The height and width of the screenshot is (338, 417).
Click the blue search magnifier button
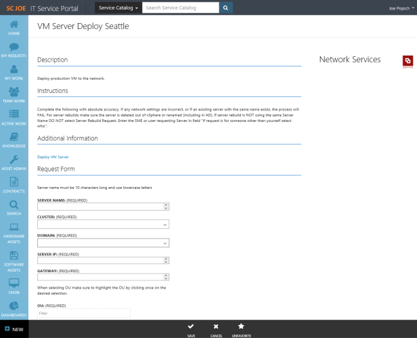[x=226, y=8]
